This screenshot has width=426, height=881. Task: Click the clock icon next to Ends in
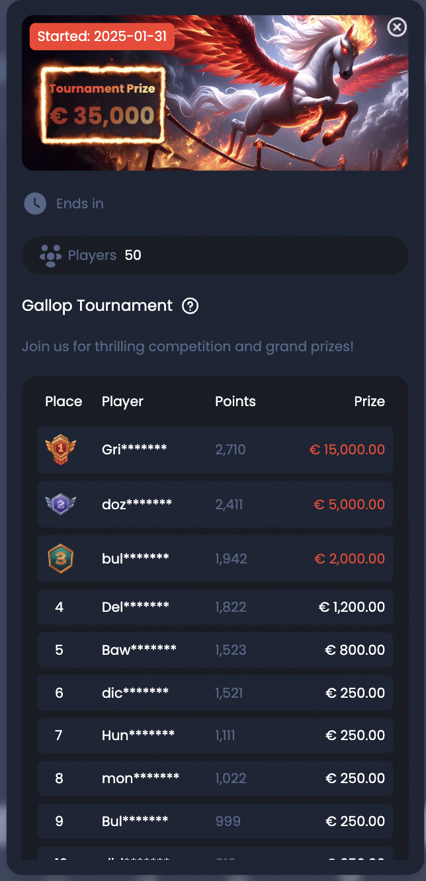click(35, 204)
